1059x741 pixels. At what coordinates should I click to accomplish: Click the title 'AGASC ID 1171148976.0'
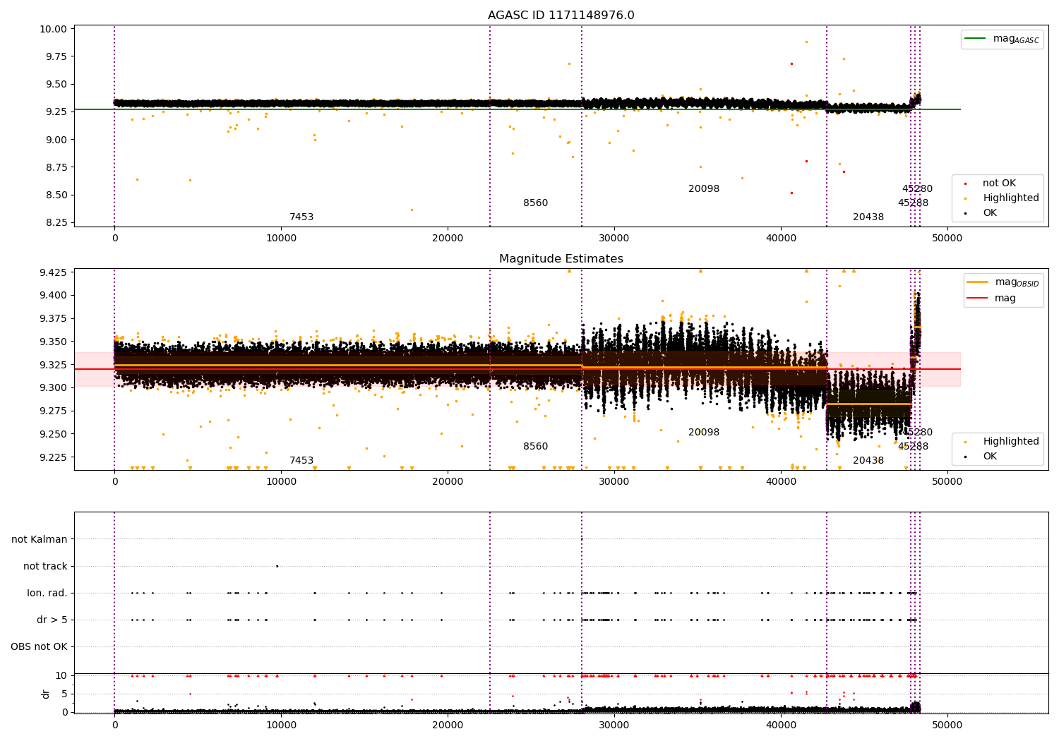[561, 16]
